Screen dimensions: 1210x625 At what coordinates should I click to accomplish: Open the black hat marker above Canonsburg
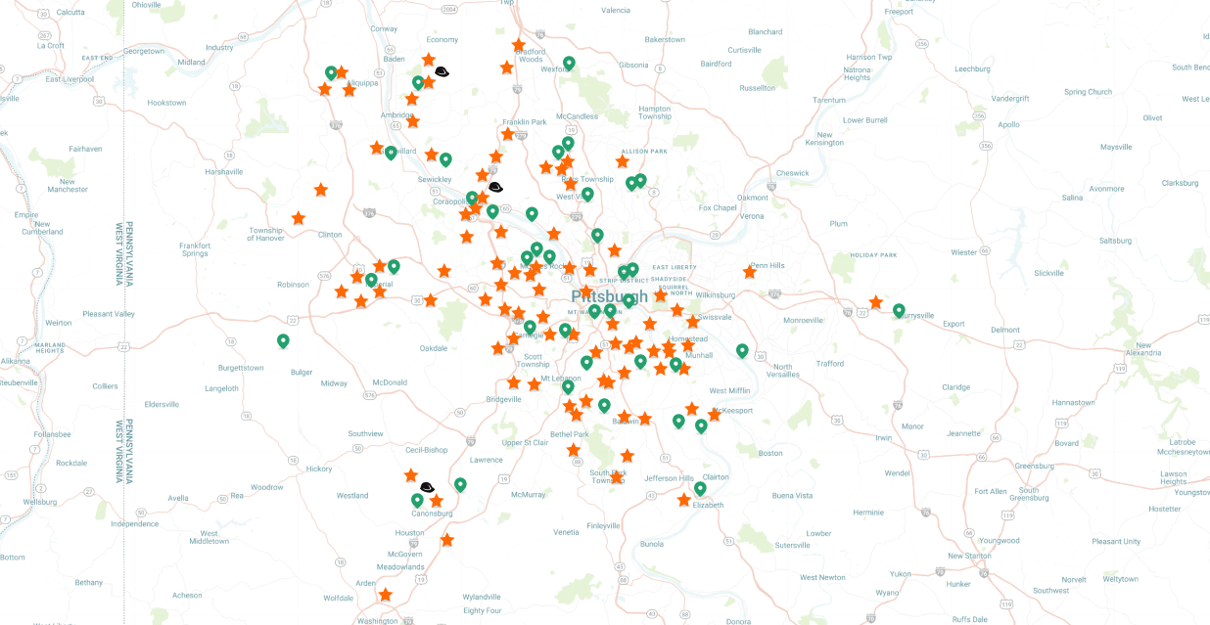click(x=427, y=486)
